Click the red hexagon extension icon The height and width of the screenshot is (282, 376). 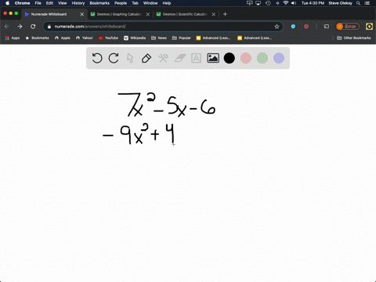coord(306,27)
